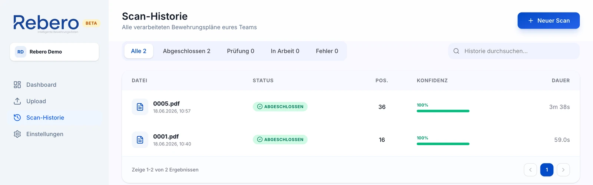Viewport: 593px width, 185px height.
Task: Click position count 36
Action: (382, 107)
